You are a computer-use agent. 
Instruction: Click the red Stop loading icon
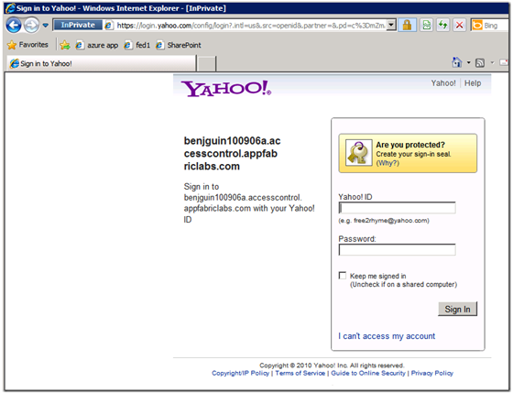pos(459,26)
